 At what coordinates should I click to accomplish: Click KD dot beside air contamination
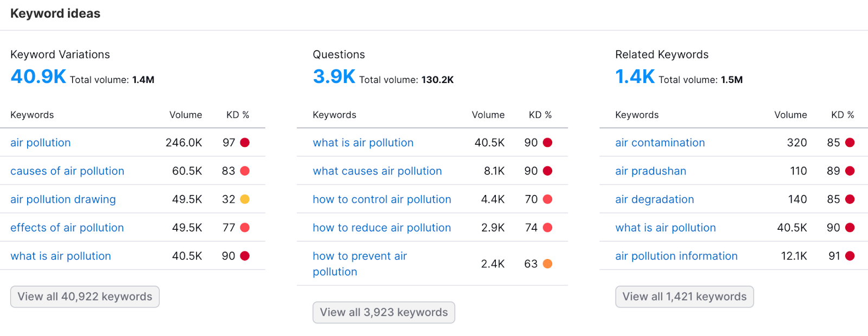850,143
